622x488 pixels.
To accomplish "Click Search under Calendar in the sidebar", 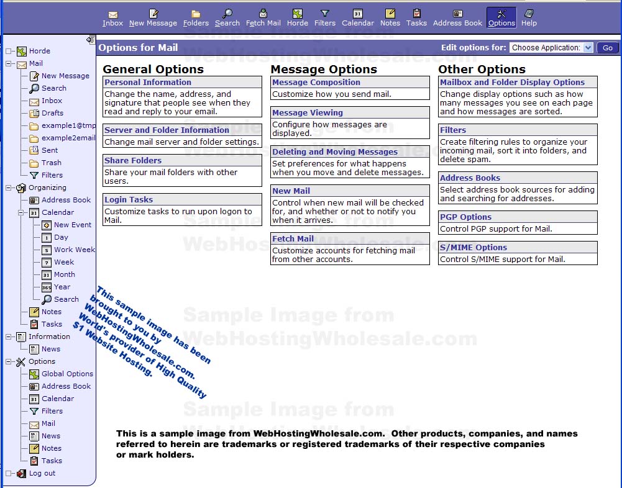I will [66, 299].
